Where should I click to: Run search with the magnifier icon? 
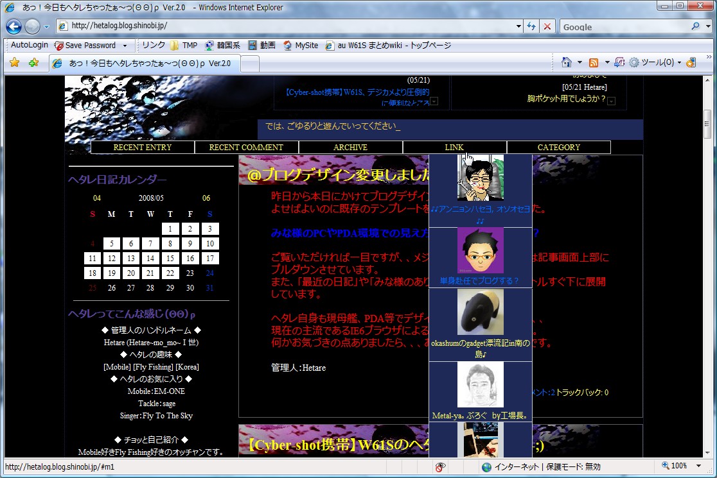click(696, 26)
